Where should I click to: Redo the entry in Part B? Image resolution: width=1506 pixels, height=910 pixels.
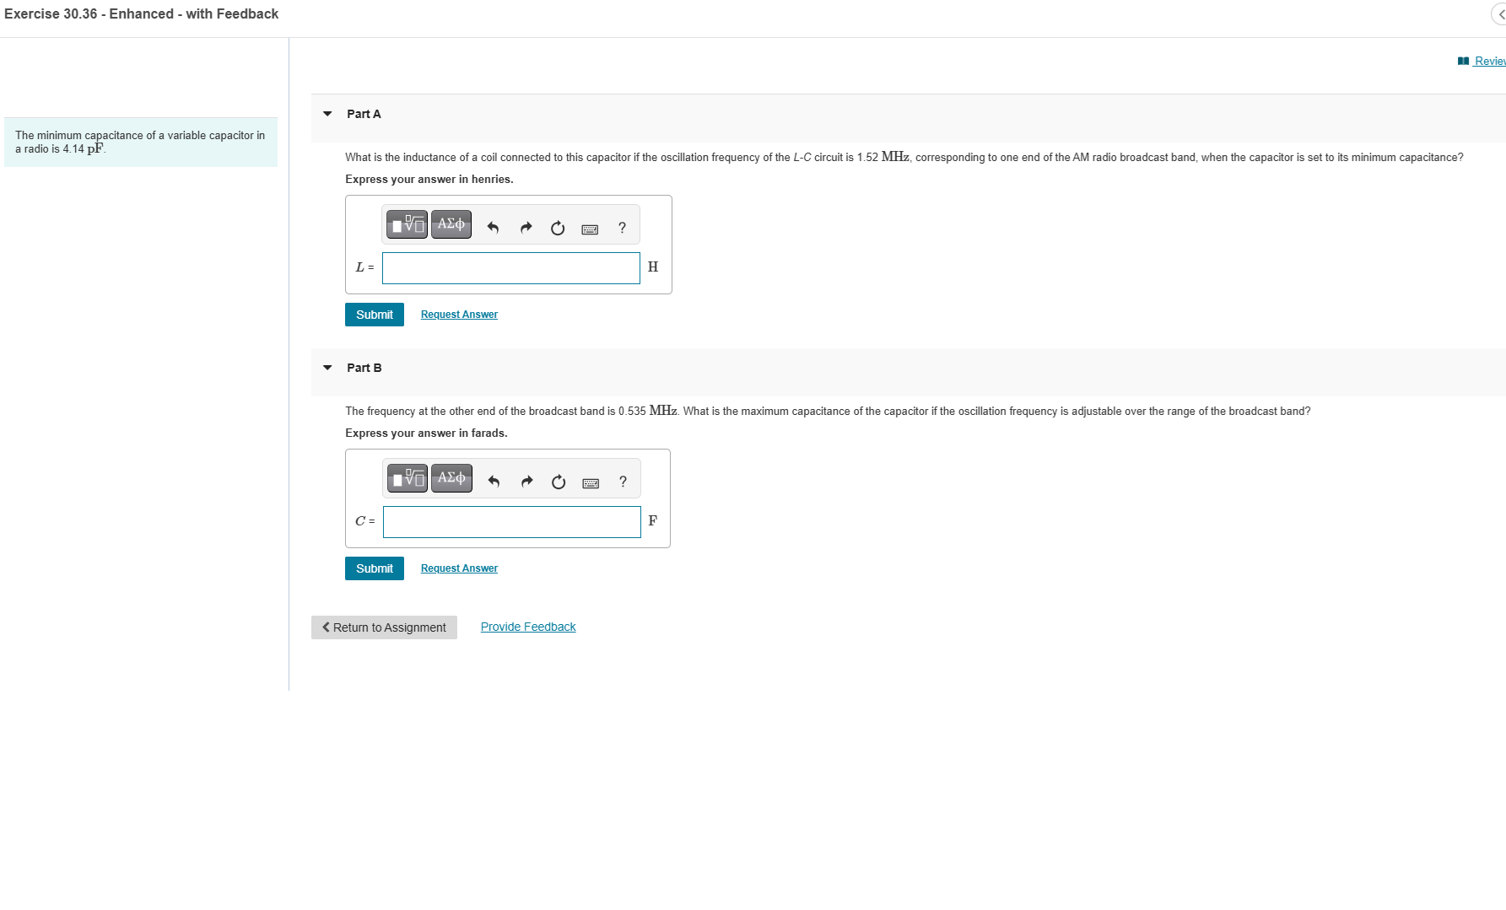526,482
